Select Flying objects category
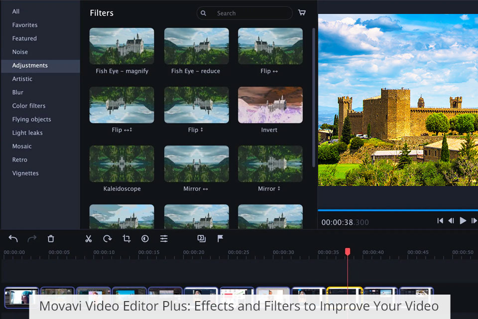 click(x=31, y=119)
